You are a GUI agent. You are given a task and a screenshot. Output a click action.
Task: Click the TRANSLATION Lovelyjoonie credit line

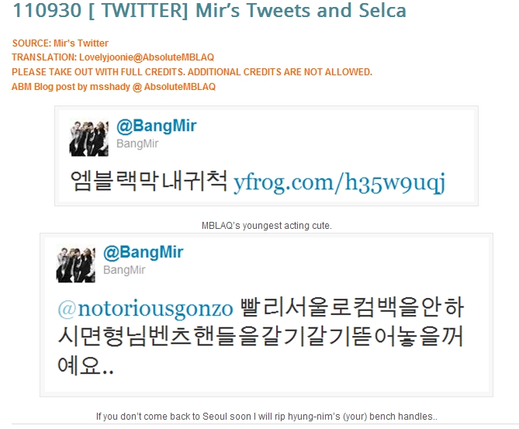point(112,57)
